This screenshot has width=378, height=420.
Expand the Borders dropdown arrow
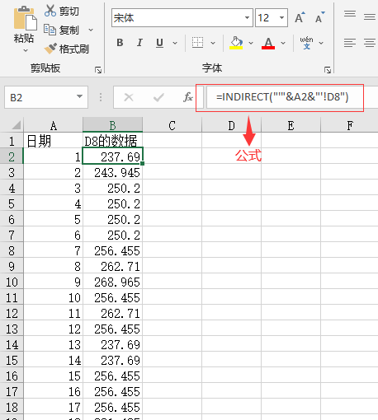(213, 43)
